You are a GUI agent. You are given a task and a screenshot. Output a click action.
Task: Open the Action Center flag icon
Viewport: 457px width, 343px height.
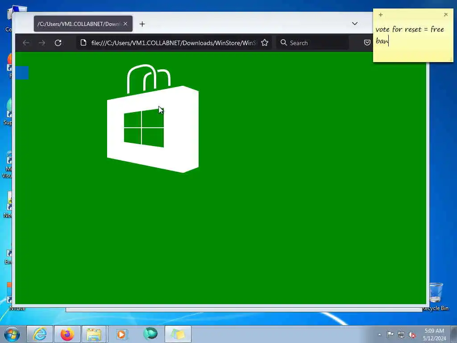tap(390, 335)
